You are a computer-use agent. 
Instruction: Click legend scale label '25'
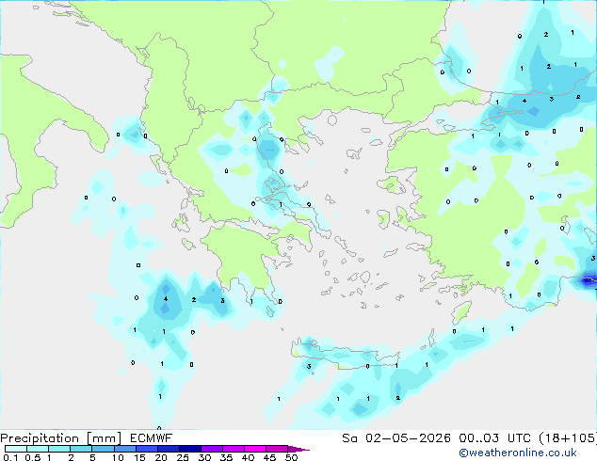[183, 457]
